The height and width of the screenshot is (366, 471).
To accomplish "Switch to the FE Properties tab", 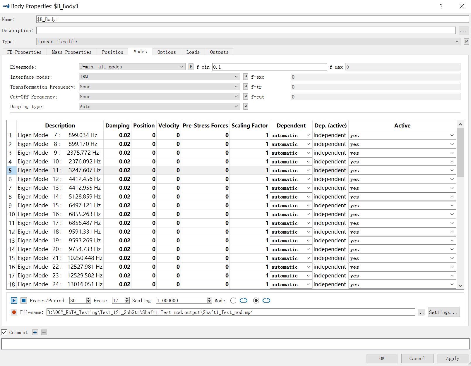I will click(24, 52).
